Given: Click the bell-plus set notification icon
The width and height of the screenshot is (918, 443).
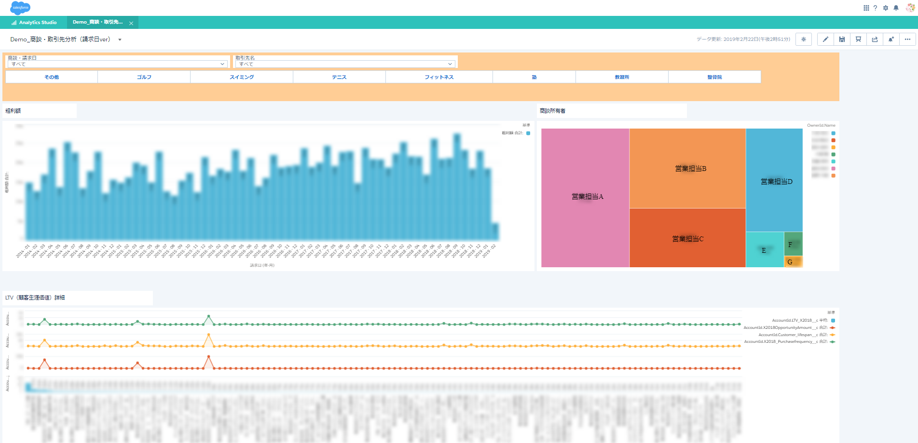Looking at the screenshot, I should pyautogui.click(x=891, y=39).
